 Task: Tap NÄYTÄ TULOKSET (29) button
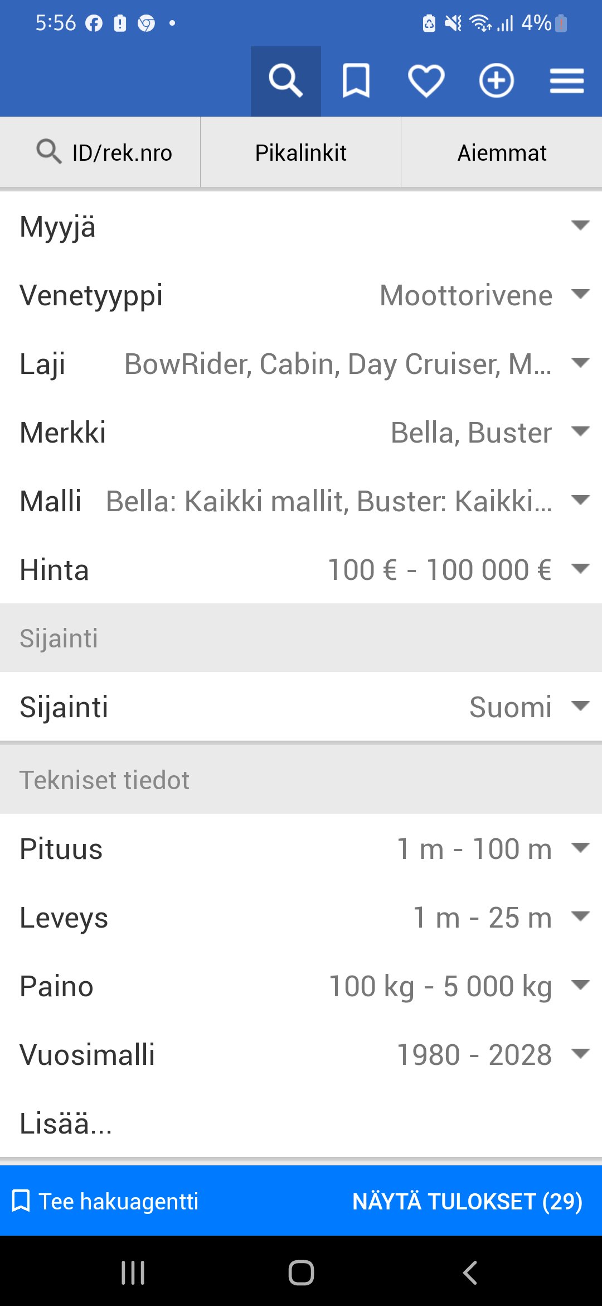pyautogui.click(x=467, y=1201)
